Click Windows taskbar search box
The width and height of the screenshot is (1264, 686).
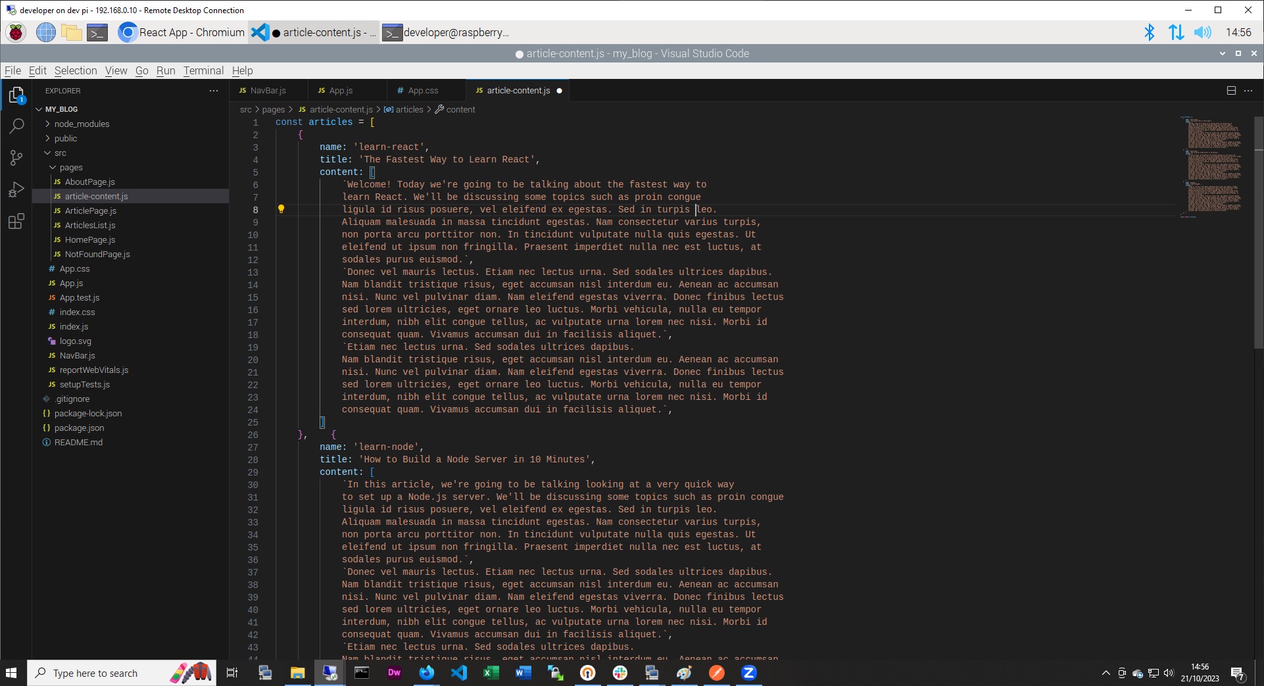point(122,673)
